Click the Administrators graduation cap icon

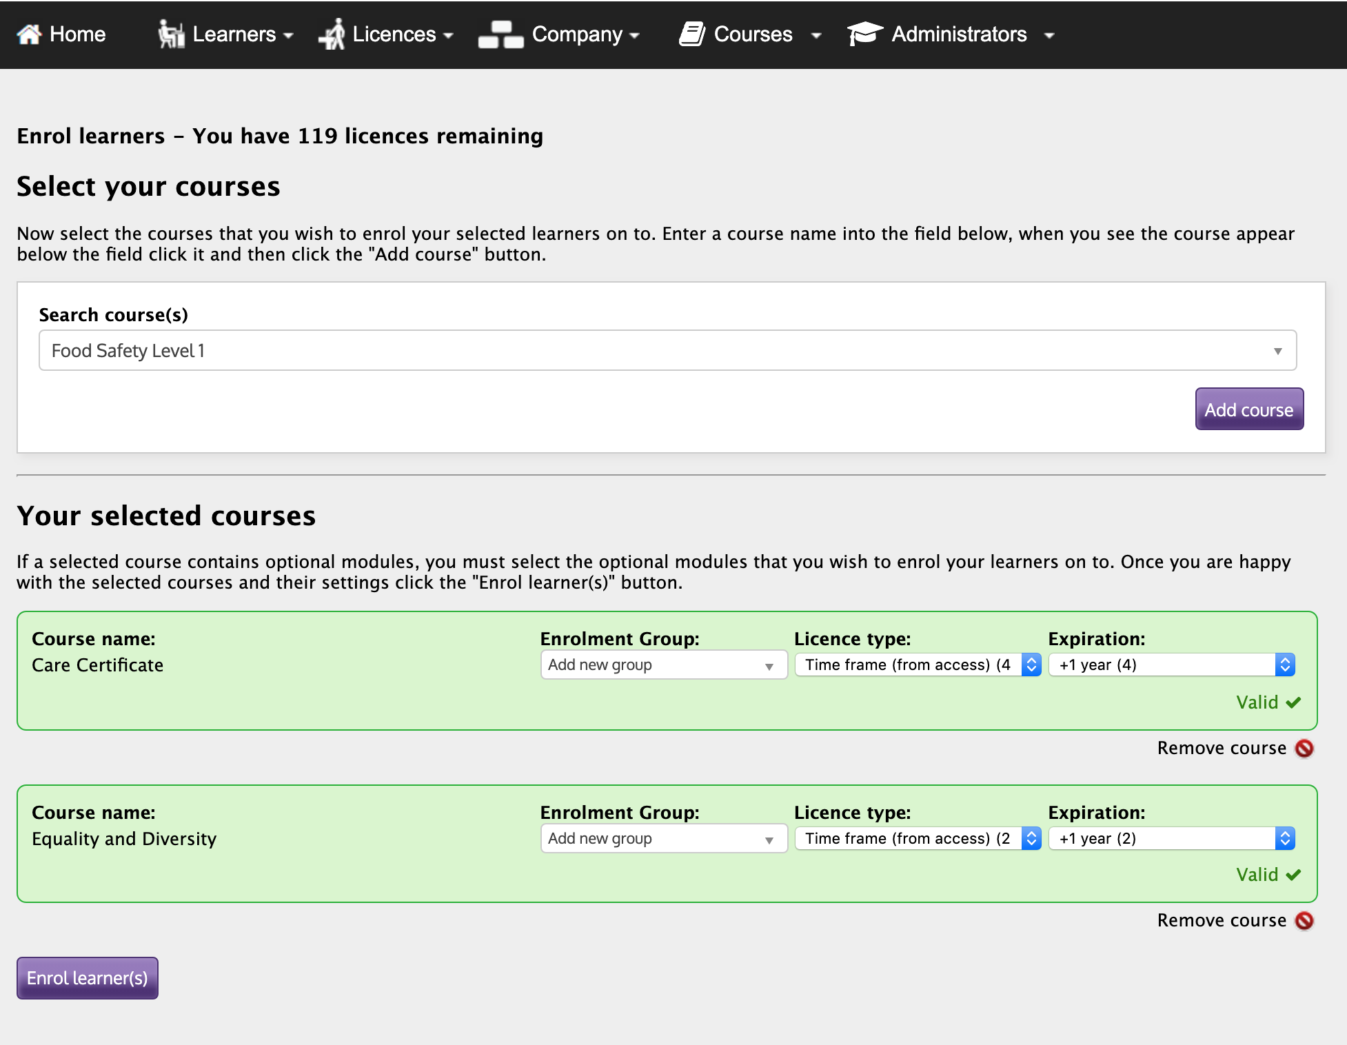(865, 34)
